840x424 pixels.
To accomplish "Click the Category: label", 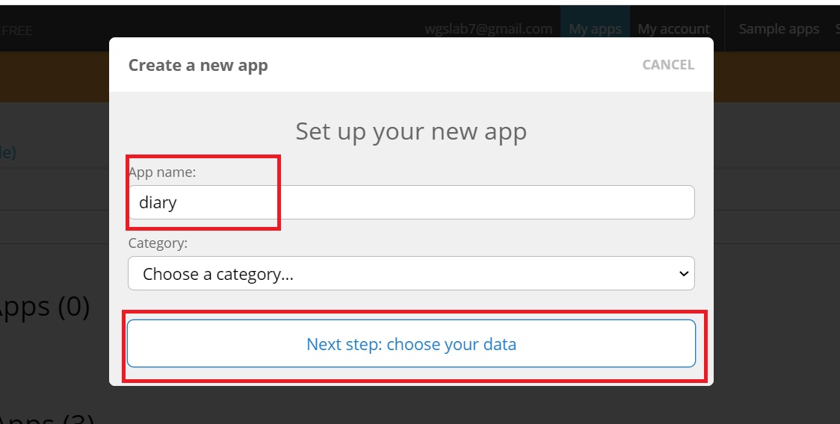I will tap(158, 243).
